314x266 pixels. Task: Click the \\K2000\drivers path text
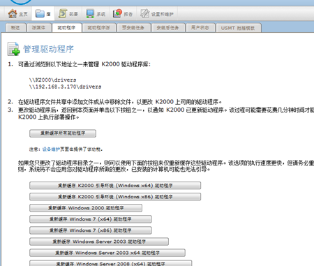[x=53, y=80]
